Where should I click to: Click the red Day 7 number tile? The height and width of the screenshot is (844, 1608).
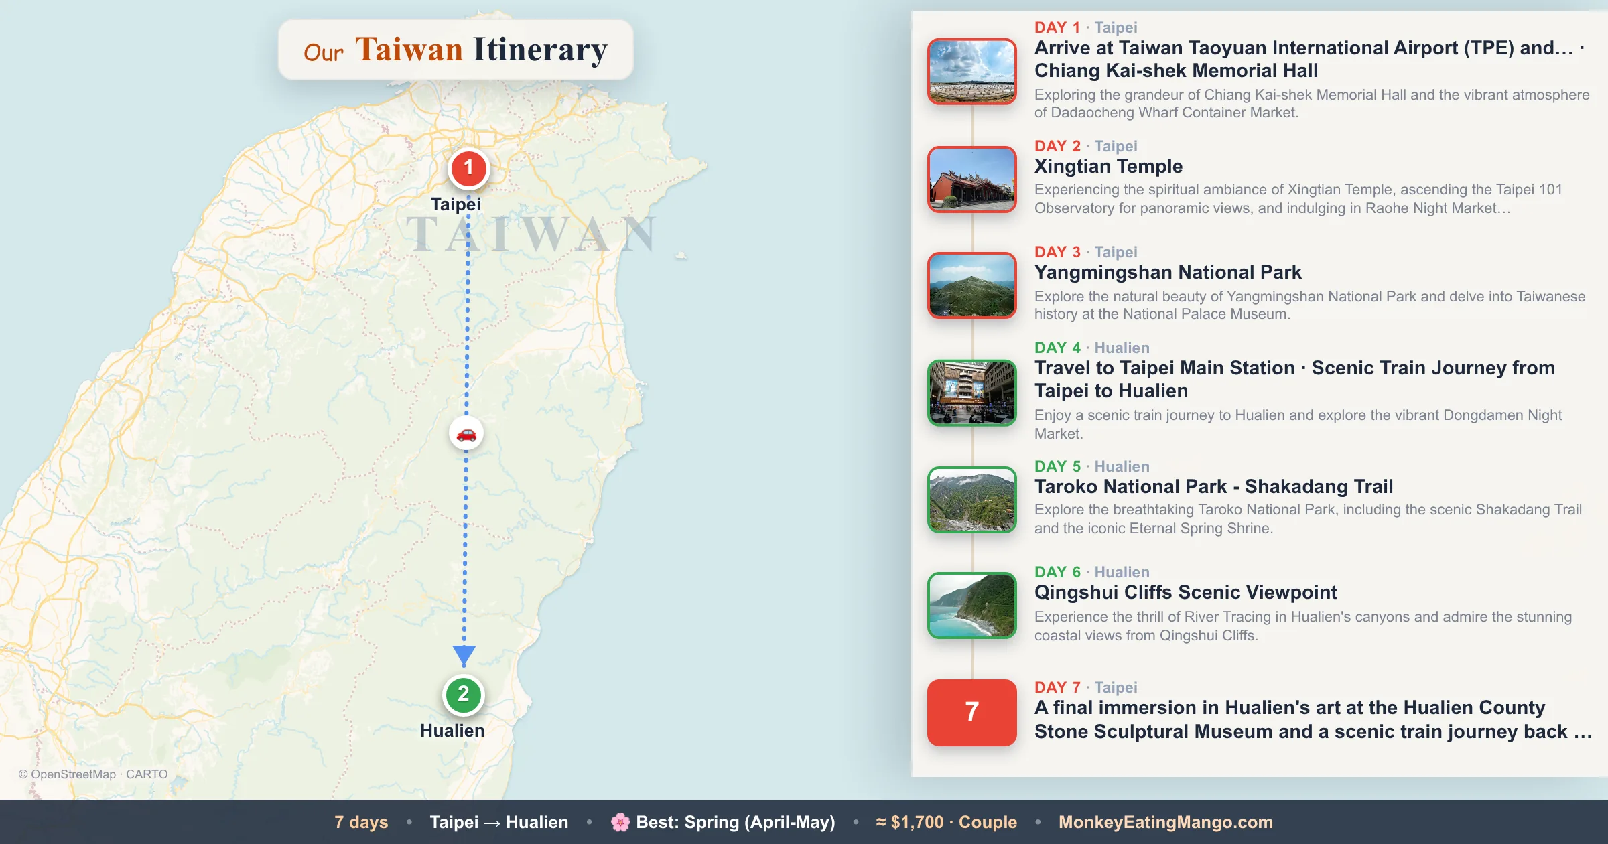972,713
